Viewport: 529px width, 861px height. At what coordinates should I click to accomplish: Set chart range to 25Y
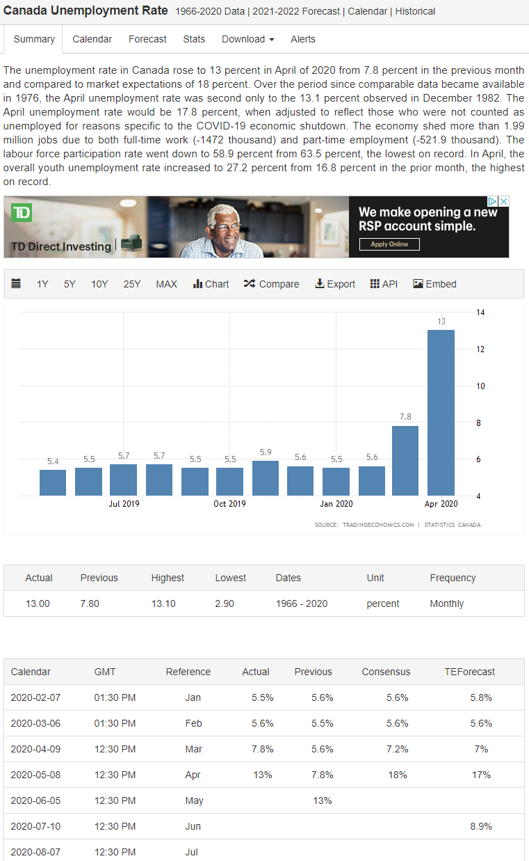point(132,284)
